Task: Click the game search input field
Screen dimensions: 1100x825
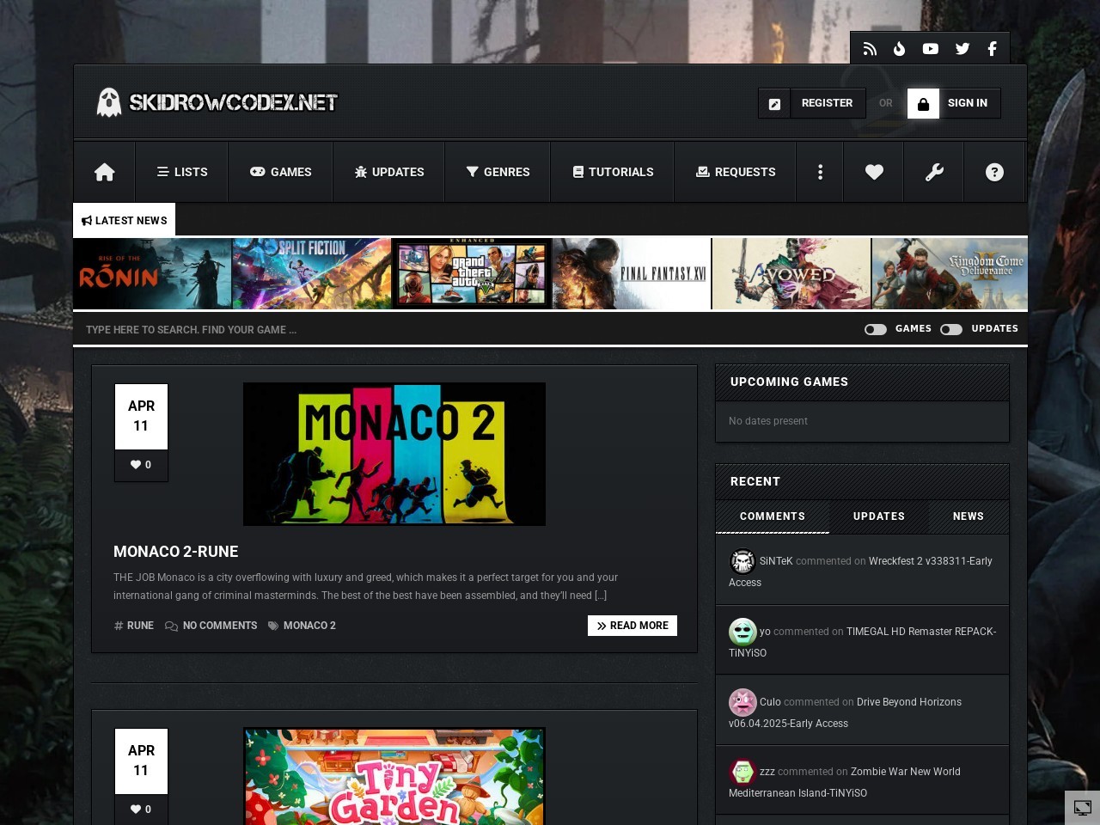Action: (464, 329)
